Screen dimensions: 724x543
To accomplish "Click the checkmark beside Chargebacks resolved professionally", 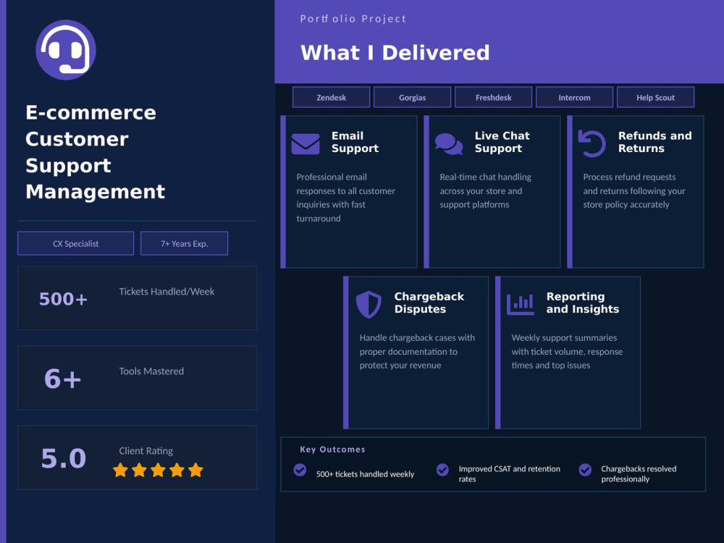I will click(585, 470).
